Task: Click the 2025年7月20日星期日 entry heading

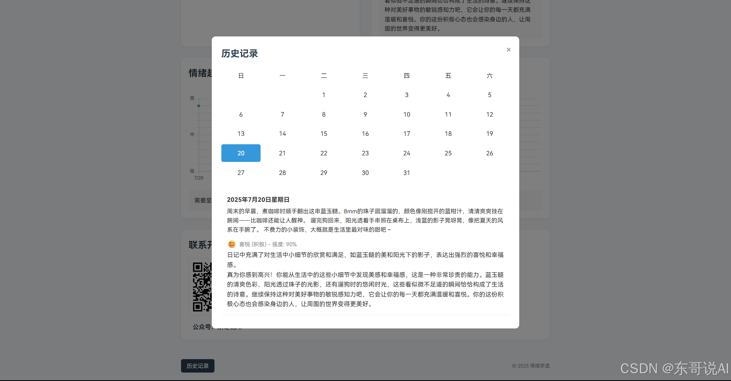Action: pos(258,200)
